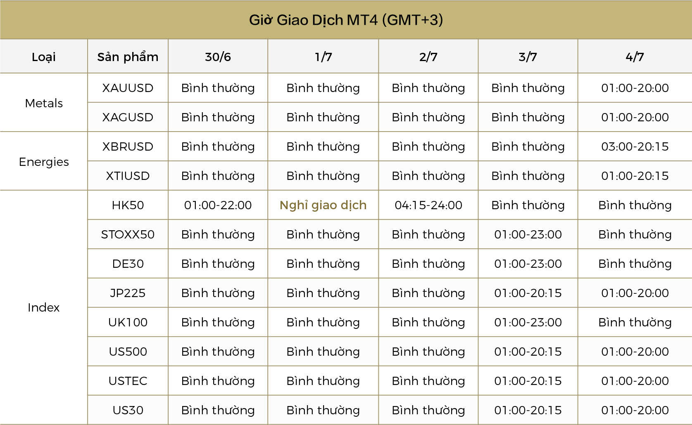
Task: Select the Energies category cell
Action: coord(44,161)
